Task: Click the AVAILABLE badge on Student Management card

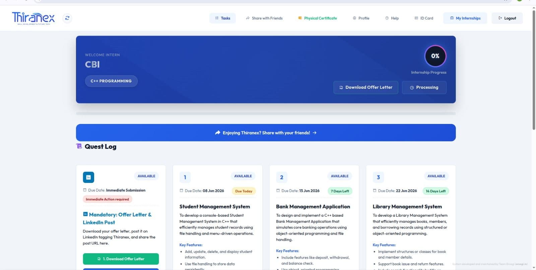Action: coord(243,176)
